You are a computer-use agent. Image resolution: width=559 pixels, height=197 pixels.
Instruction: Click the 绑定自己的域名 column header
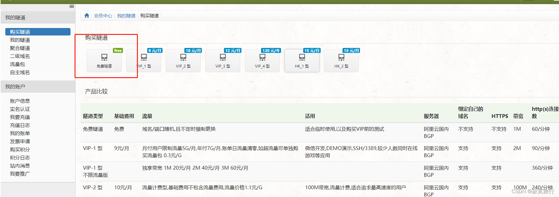pyautogui.click(x=471, y=113)
